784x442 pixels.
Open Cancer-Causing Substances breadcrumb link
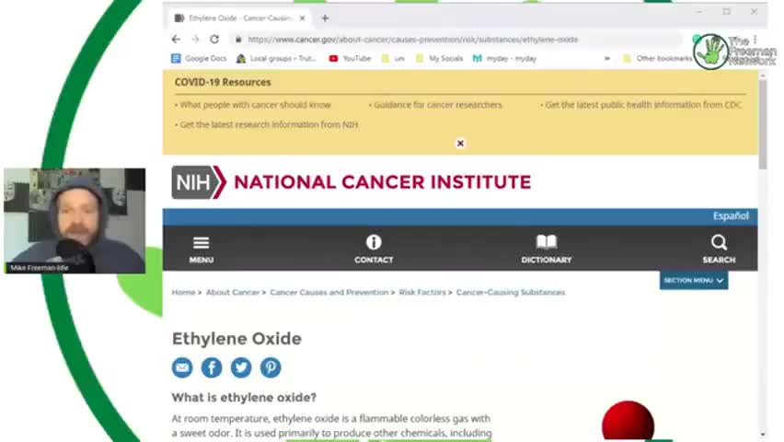pos(511,292)
